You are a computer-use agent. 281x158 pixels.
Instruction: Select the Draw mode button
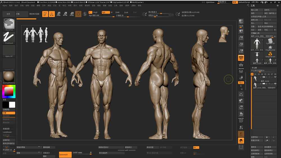click(x=52, y=14)
